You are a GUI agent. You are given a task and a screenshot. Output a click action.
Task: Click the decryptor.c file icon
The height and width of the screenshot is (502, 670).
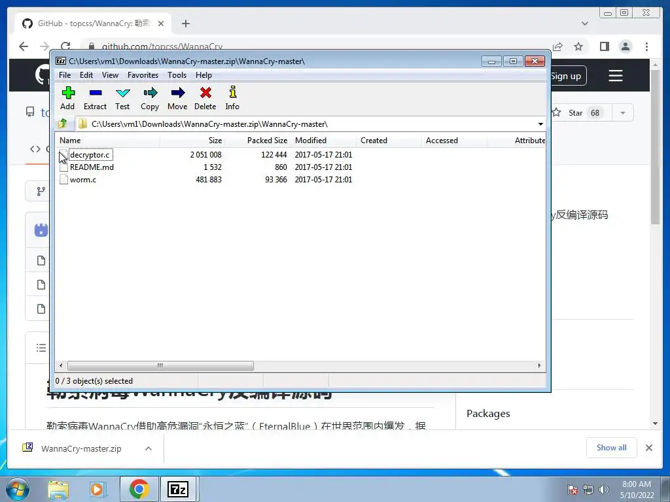[x=63, y=155]
